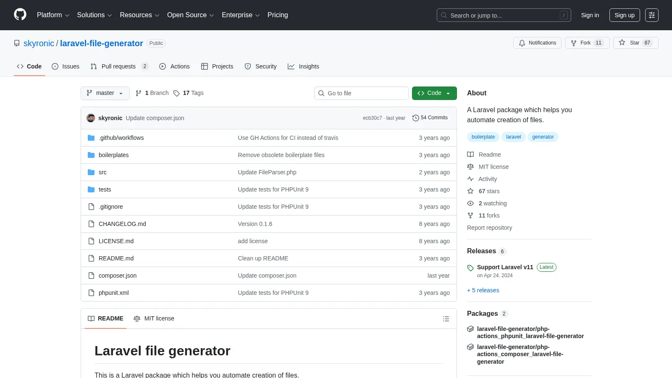Switch to the Actions tab

pos(174,66)
